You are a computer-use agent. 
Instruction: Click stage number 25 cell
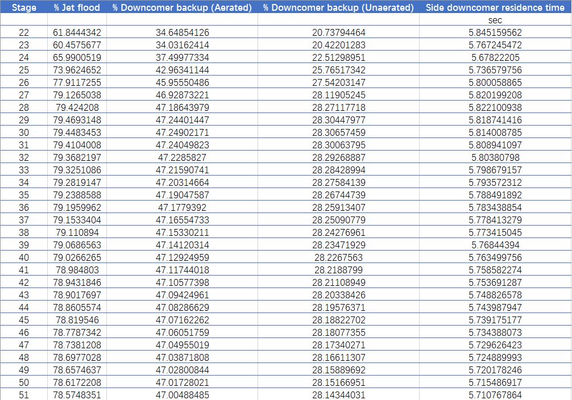click(24, 70)
